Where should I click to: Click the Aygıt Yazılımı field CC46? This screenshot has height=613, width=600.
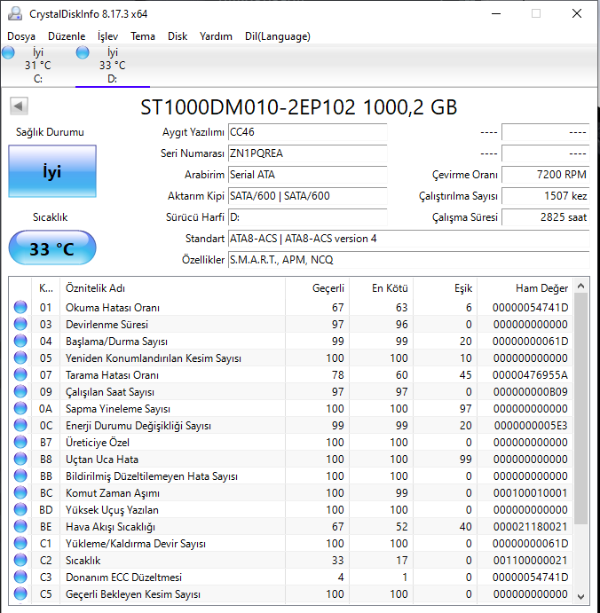307,132
